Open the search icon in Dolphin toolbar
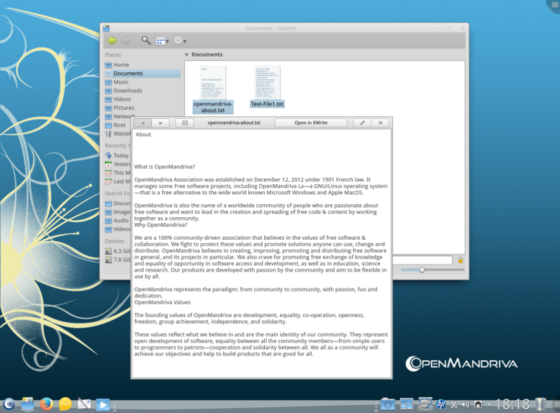The height and width of the screenshot is (413, 560). tap(146, 41)
